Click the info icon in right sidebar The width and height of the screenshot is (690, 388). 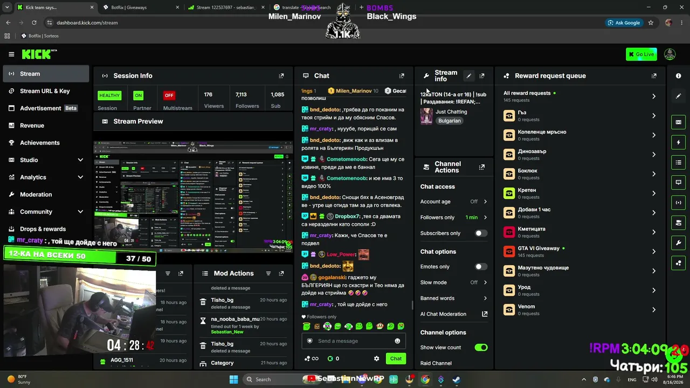(678, 76)
